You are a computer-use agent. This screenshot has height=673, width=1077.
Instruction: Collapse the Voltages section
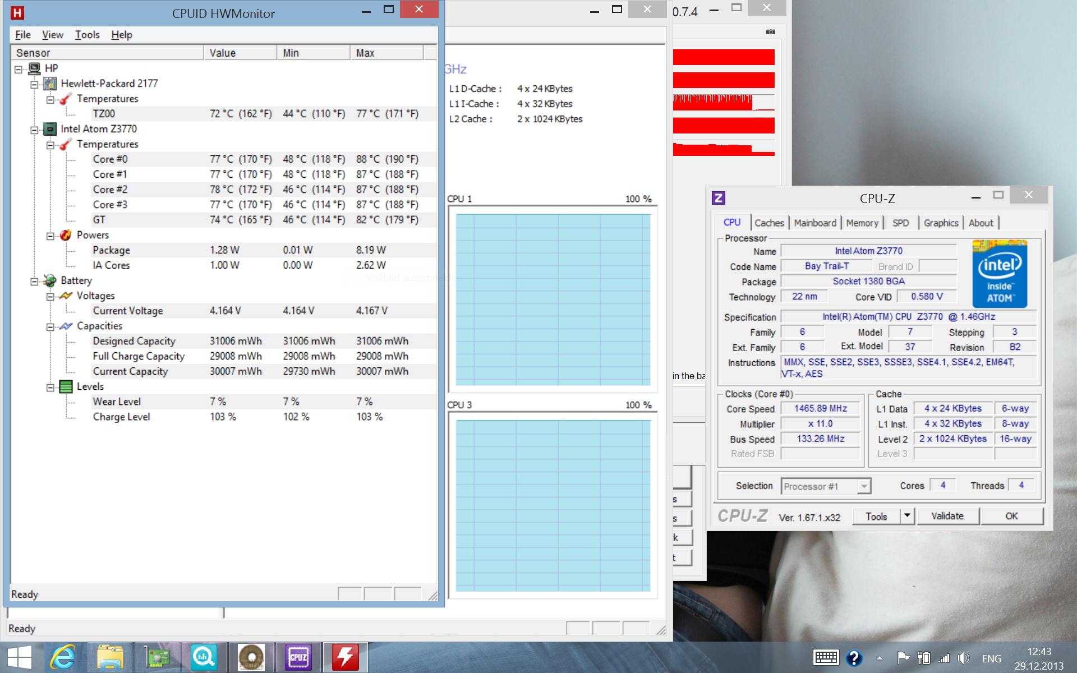tap(50, 296)
